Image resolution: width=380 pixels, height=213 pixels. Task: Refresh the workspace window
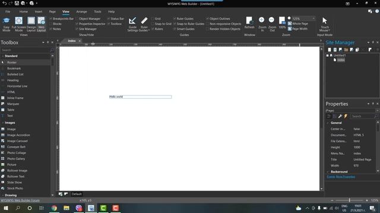[x=249, y=23]
